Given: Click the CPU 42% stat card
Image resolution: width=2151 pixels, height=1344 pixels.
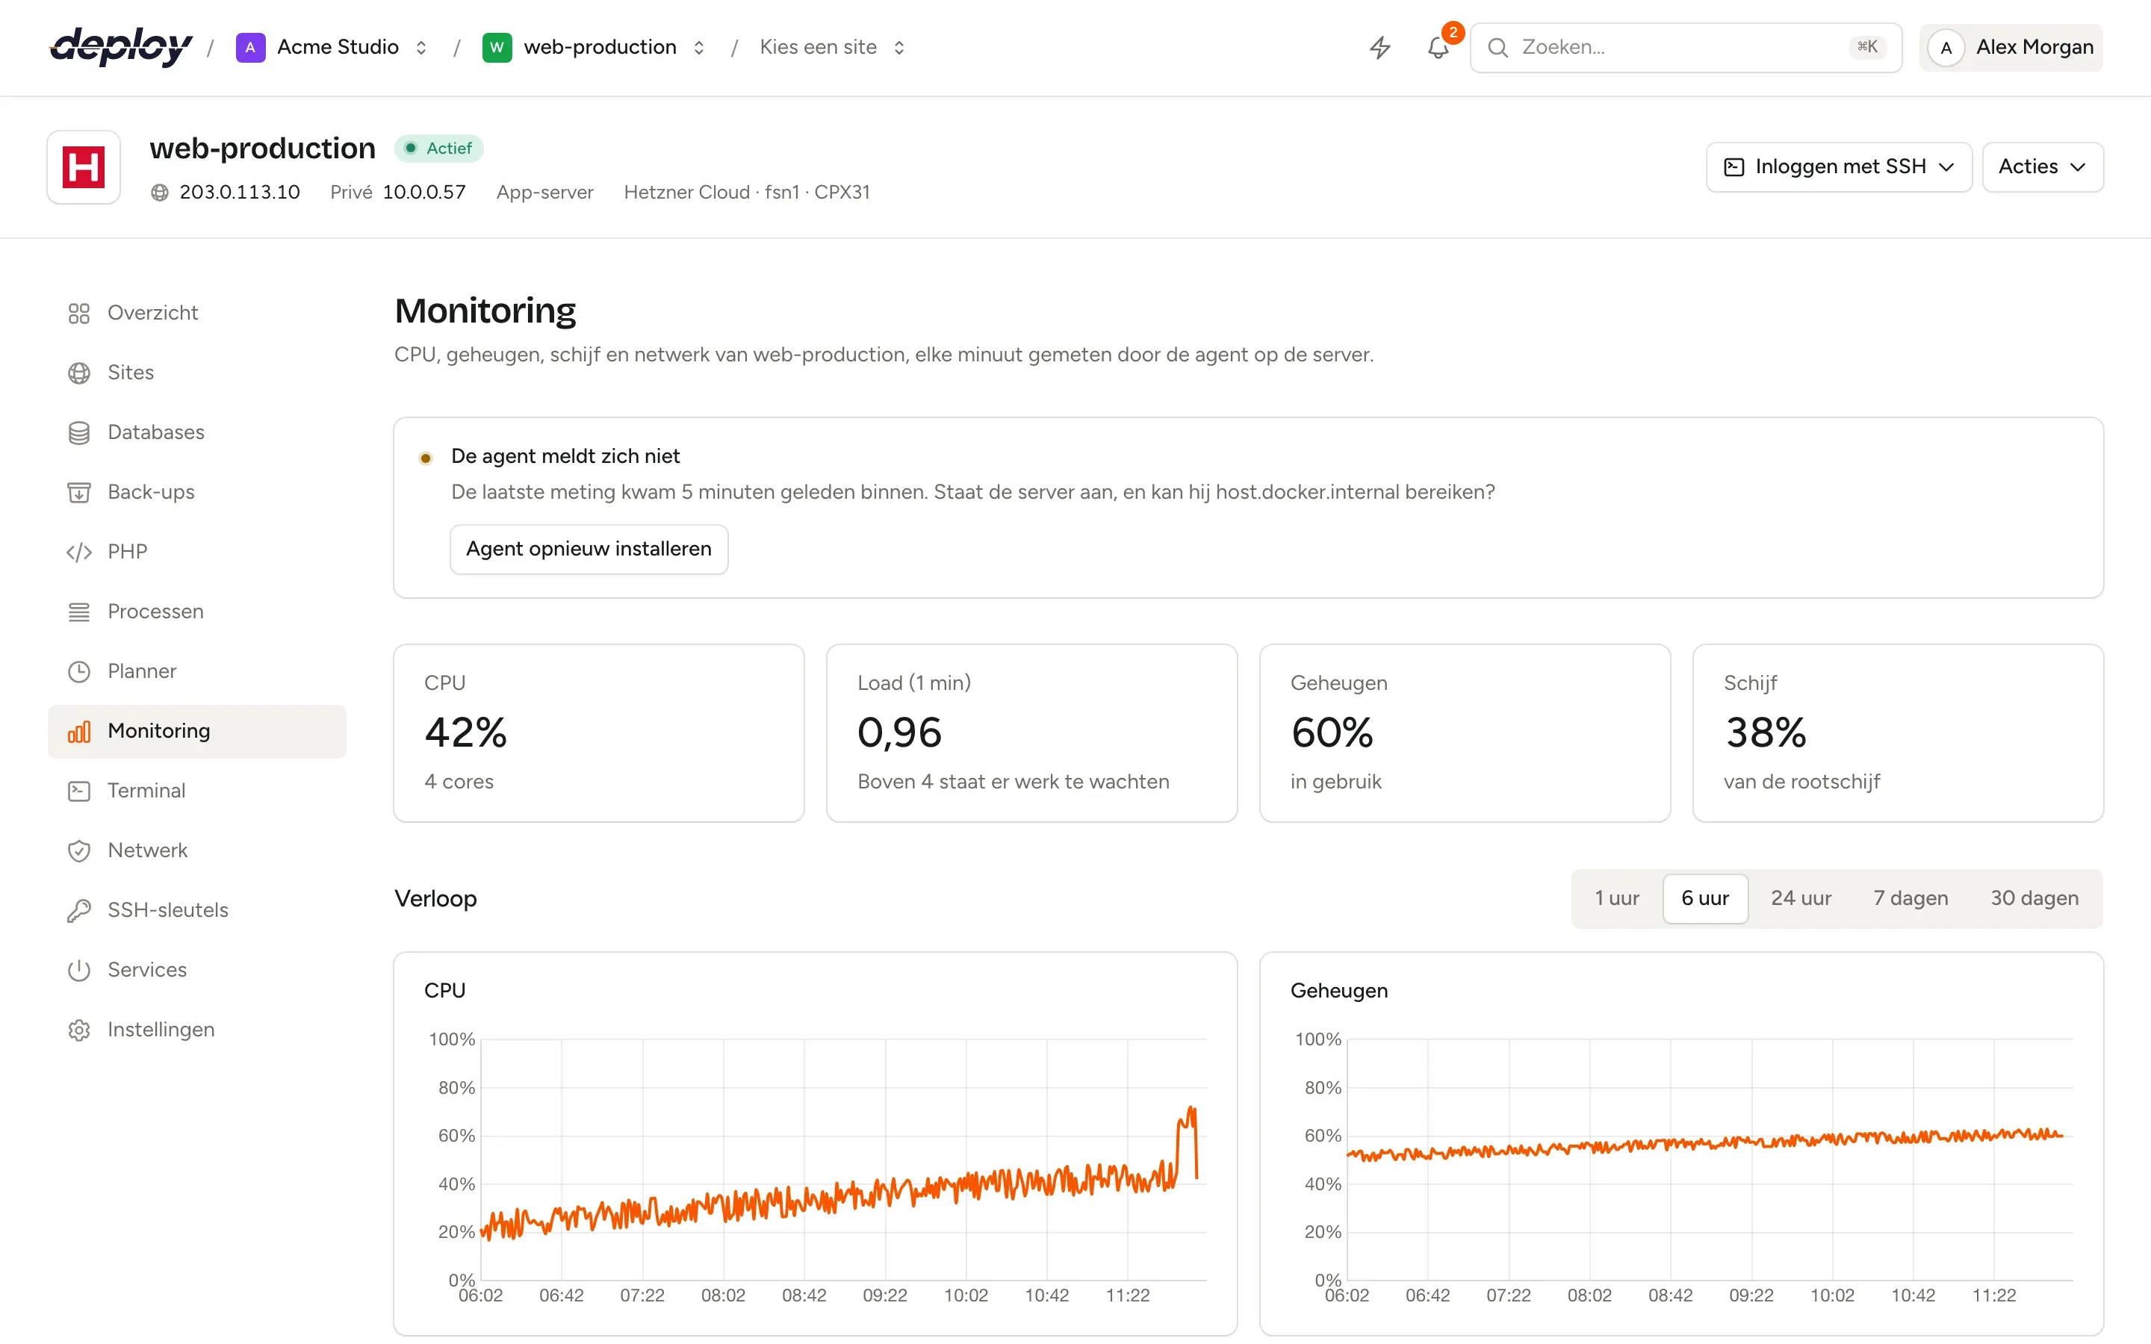Looking at the screenshot, I should tap(598, 733).
